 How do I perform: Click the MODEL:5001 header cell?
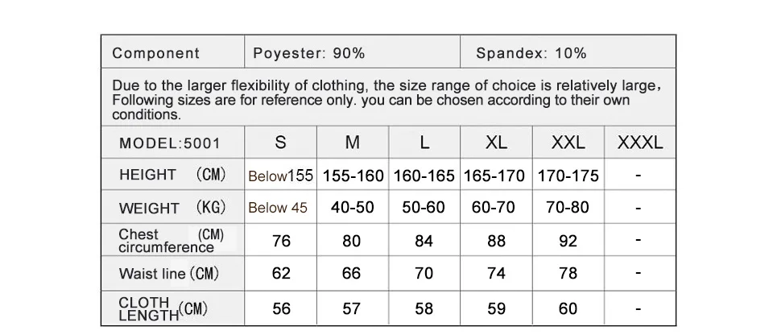pos(172,143)
